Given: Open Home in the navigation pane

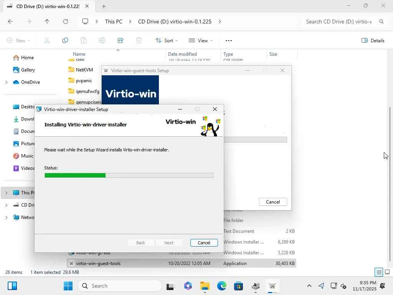Looking at the screenshot, I should pyautogui.click(x=23, y=58).
